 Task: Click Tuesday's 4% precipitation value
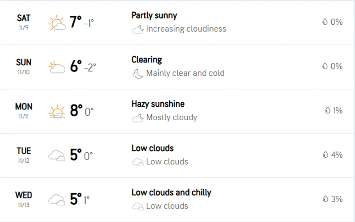click(x=337, y=155)
